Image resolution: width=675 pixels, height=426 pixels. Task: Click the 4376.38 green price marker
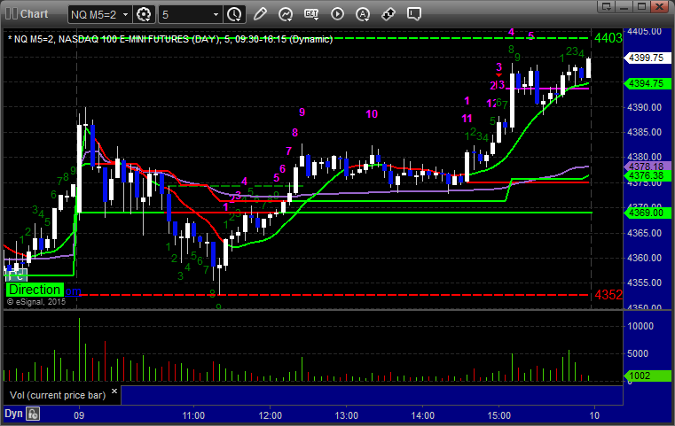pos(646,175)
